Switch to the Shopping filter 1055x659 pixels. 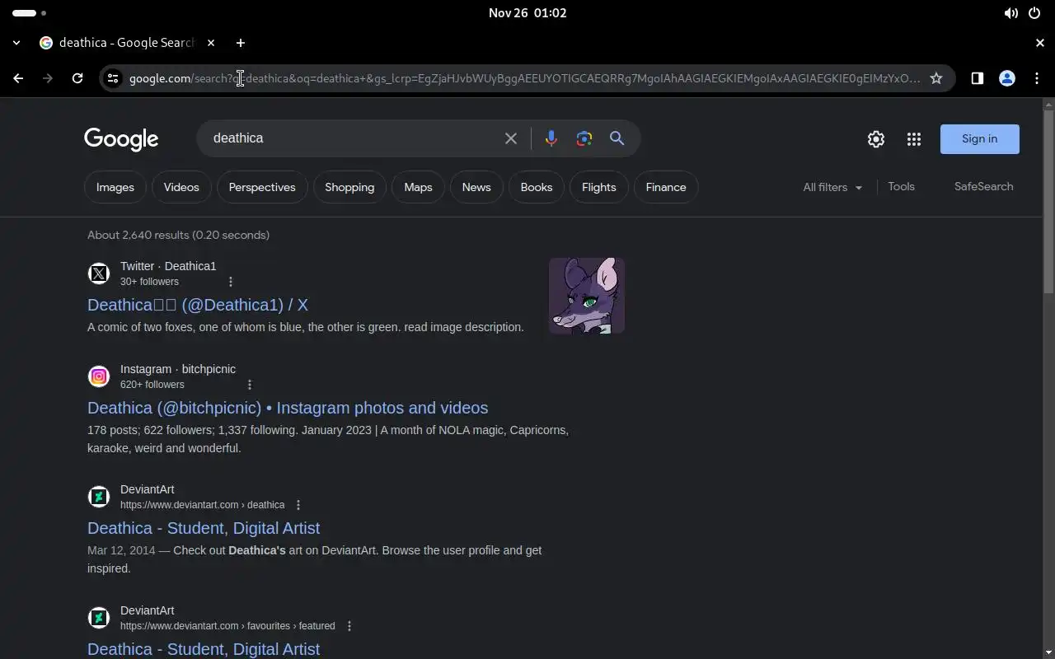[x=349, y=187]
